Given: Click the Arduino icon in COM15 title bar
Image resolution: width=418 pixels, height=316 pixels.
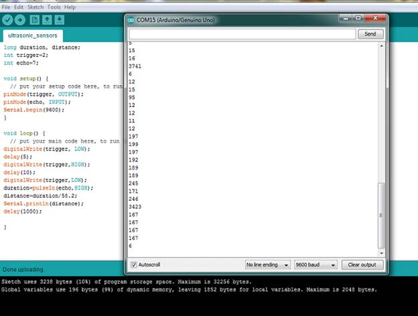Looking at the screenshot, I should (131, 20).
